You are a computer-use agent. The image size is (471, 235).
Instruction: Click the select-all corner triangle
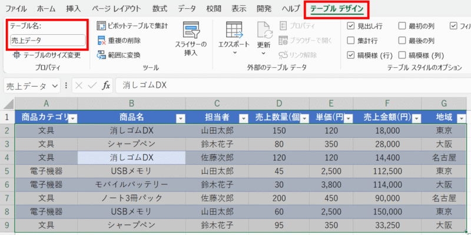(8, 104)
